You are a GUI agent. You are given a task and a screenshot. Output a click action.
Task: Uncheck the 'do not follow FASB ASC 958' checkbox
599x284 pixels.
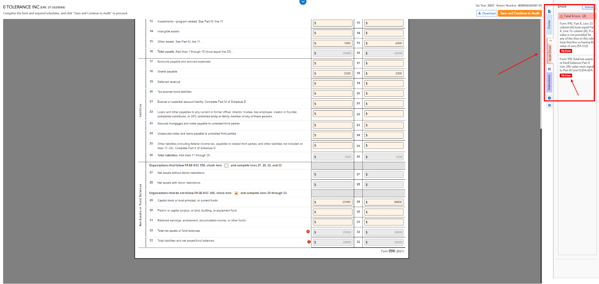(236, 193)
